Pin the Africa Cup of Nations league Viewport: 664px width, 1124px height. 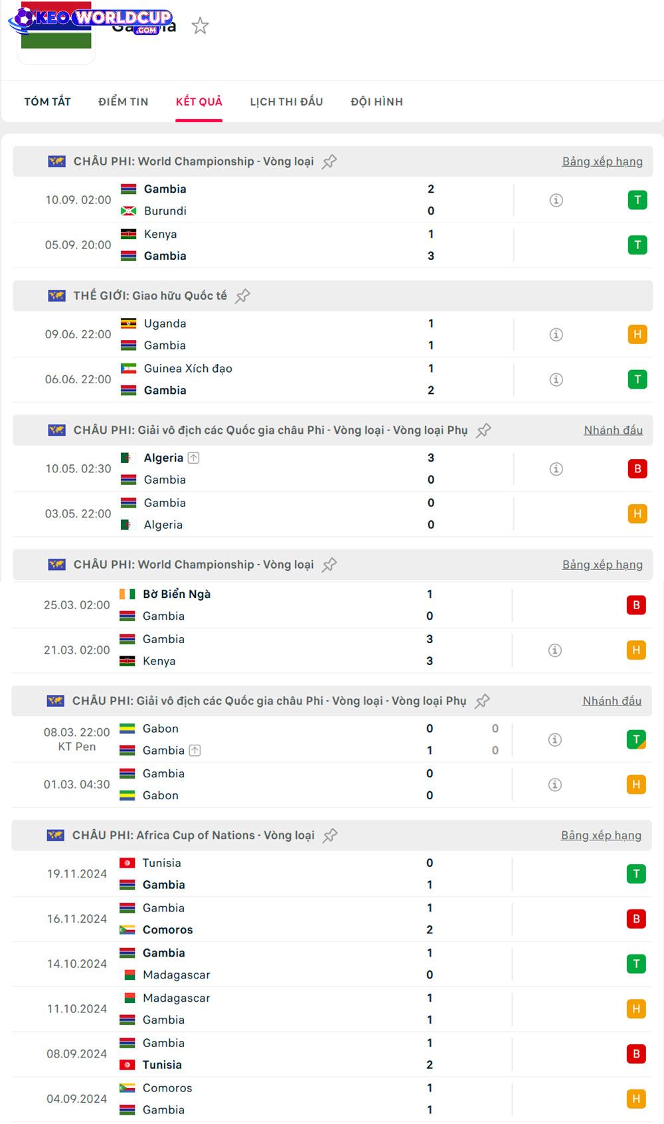[330, 836]
